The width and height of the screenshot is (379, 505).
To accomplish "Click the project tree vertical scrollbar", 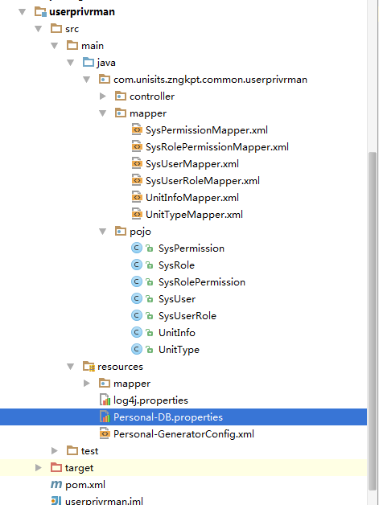I will coord(373,321).
